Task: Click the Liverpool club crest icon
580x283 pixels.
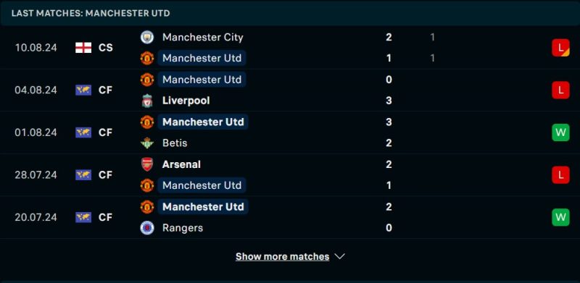Action: coord(147,101)
